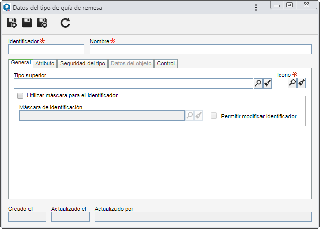Screen dimensions: 320x229
Task: Focus the Tipo superior field
Action: pos(133,83)
